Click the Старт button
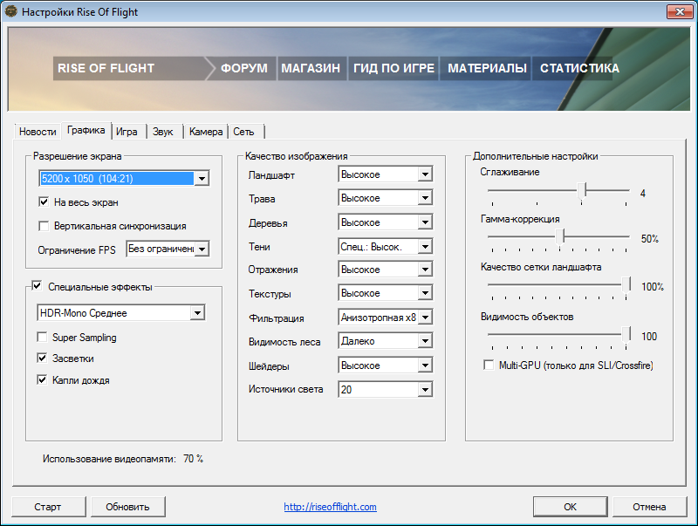Viewport: 698px width, 526px height. tap(48, 507)
